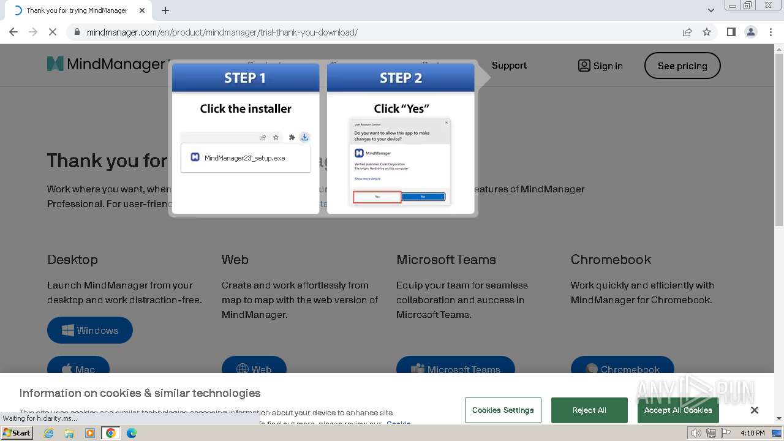The width and height of the screenshot is (784, 441).
Task: Stop loading the page
Action: pyautogui.click(x=53, y=32)
